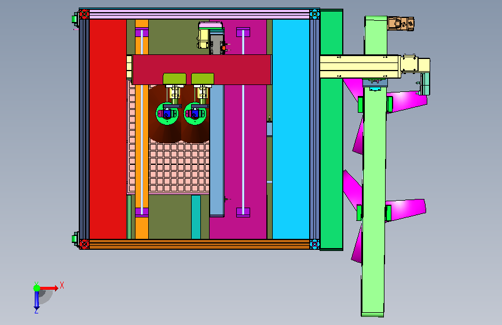Click the top-right cyan corner bracket
The image size is (502, 325).
[x=315, y=14]
